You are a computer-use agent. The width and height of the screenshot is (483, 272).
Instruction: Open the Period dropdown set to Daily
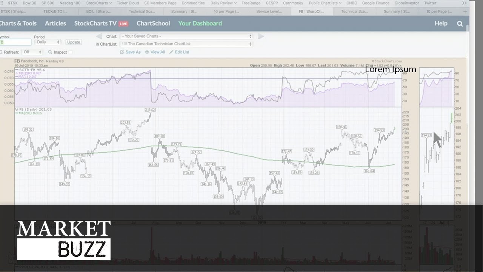coord(48,42)
